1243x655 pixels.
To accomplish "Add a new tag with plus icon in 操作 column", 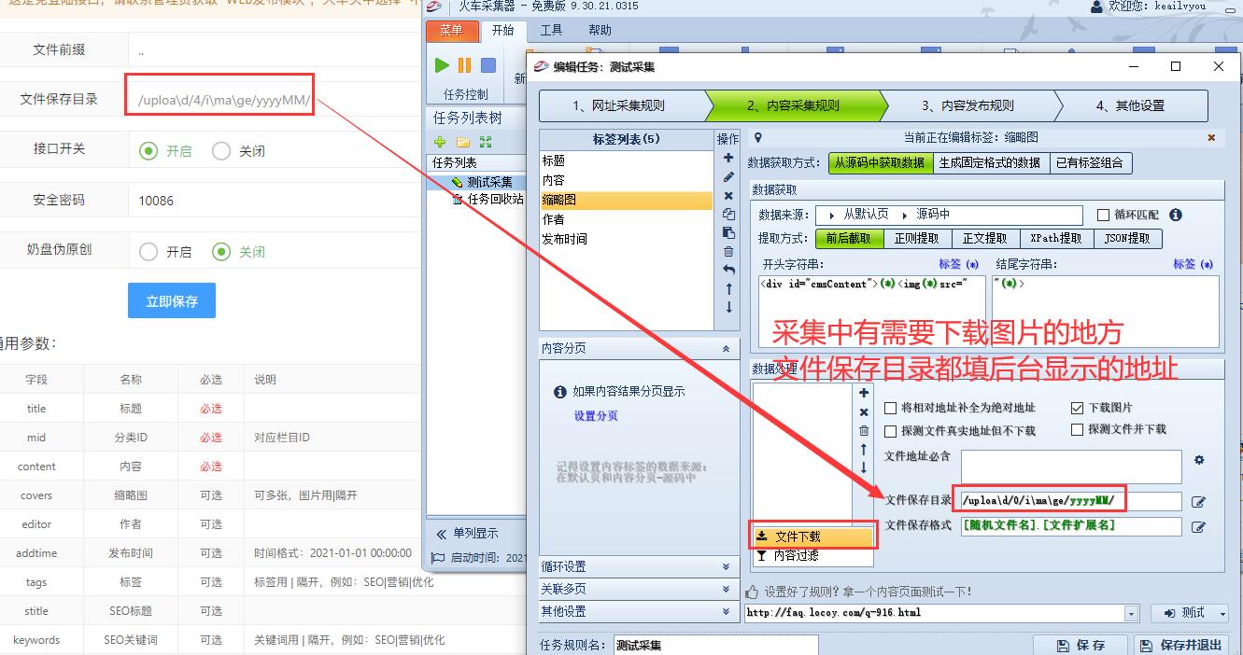I will (x=728, y=158).
